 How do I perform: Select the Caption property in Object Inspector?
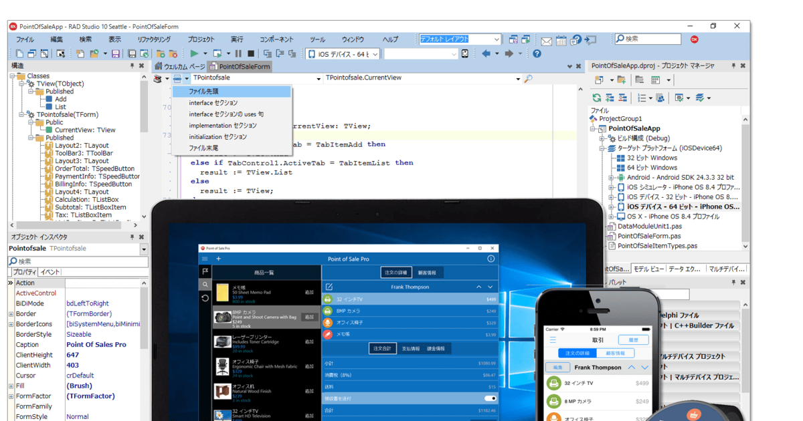tap(27, 345)
